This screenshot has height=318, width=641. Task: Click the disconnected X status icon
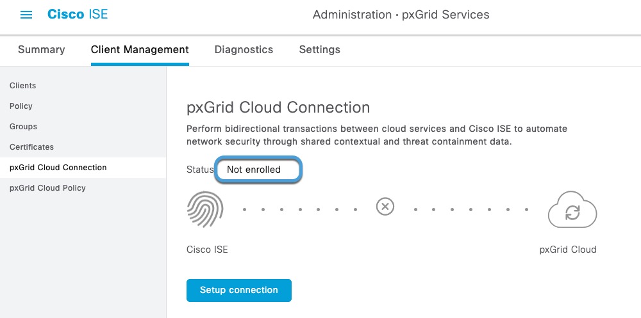(385, 207)
